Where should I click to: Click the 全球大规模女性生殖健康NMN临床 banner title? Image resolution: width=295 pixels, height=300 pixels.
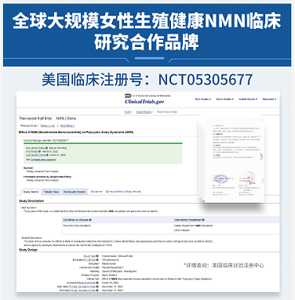[x=147, y=21]
